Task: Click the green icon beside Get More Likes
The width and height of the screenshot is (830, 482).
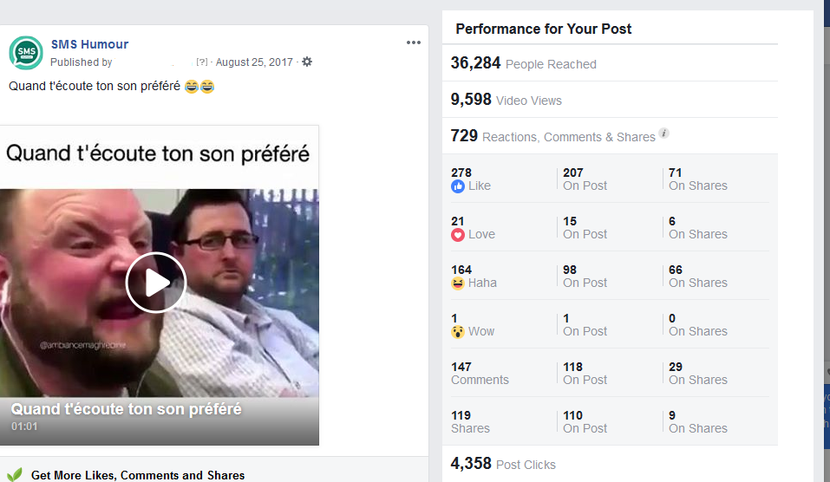Action: coord(14,474)
